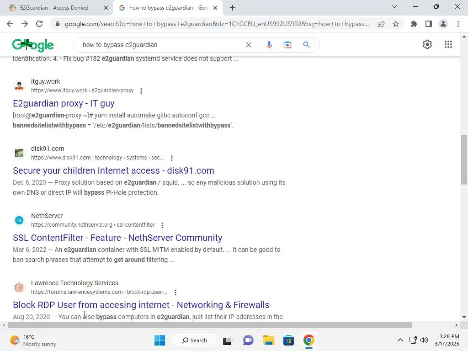
Task: Launch Chat app from taskbar
Action: click(248, 340)
